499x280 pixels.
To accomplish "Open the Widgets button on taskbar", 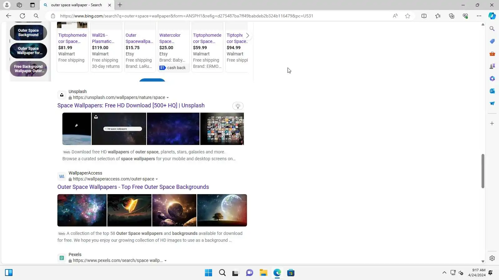I will tap(9, 273).
